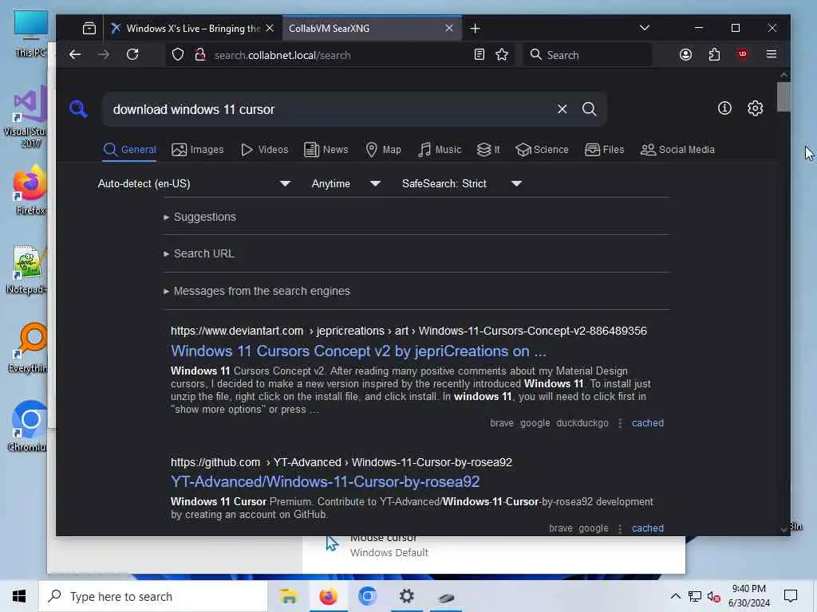The height and width of the screenshot is (612, 817).
Task: Open the SafeSearch Strict dropdown
Action: 462,184
